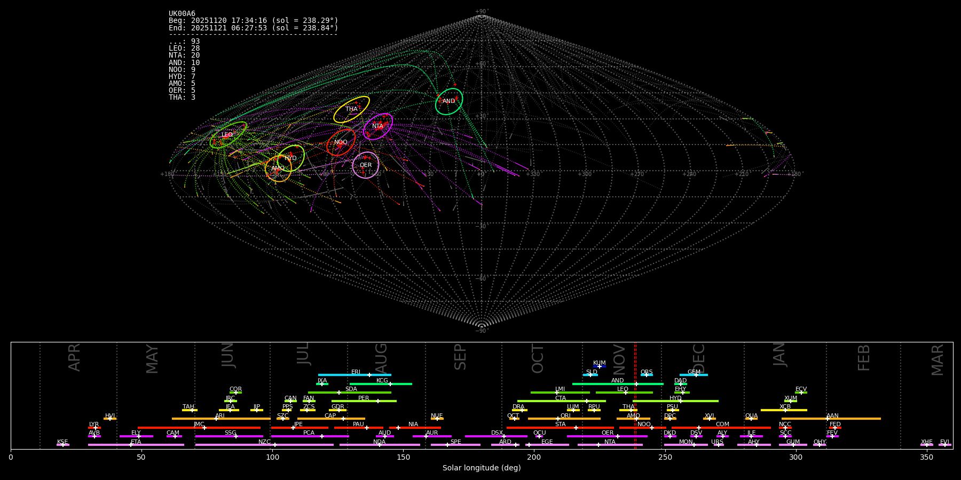Click the XHE shower bar in timeline
961x480 pixels.
click(927, 445)
